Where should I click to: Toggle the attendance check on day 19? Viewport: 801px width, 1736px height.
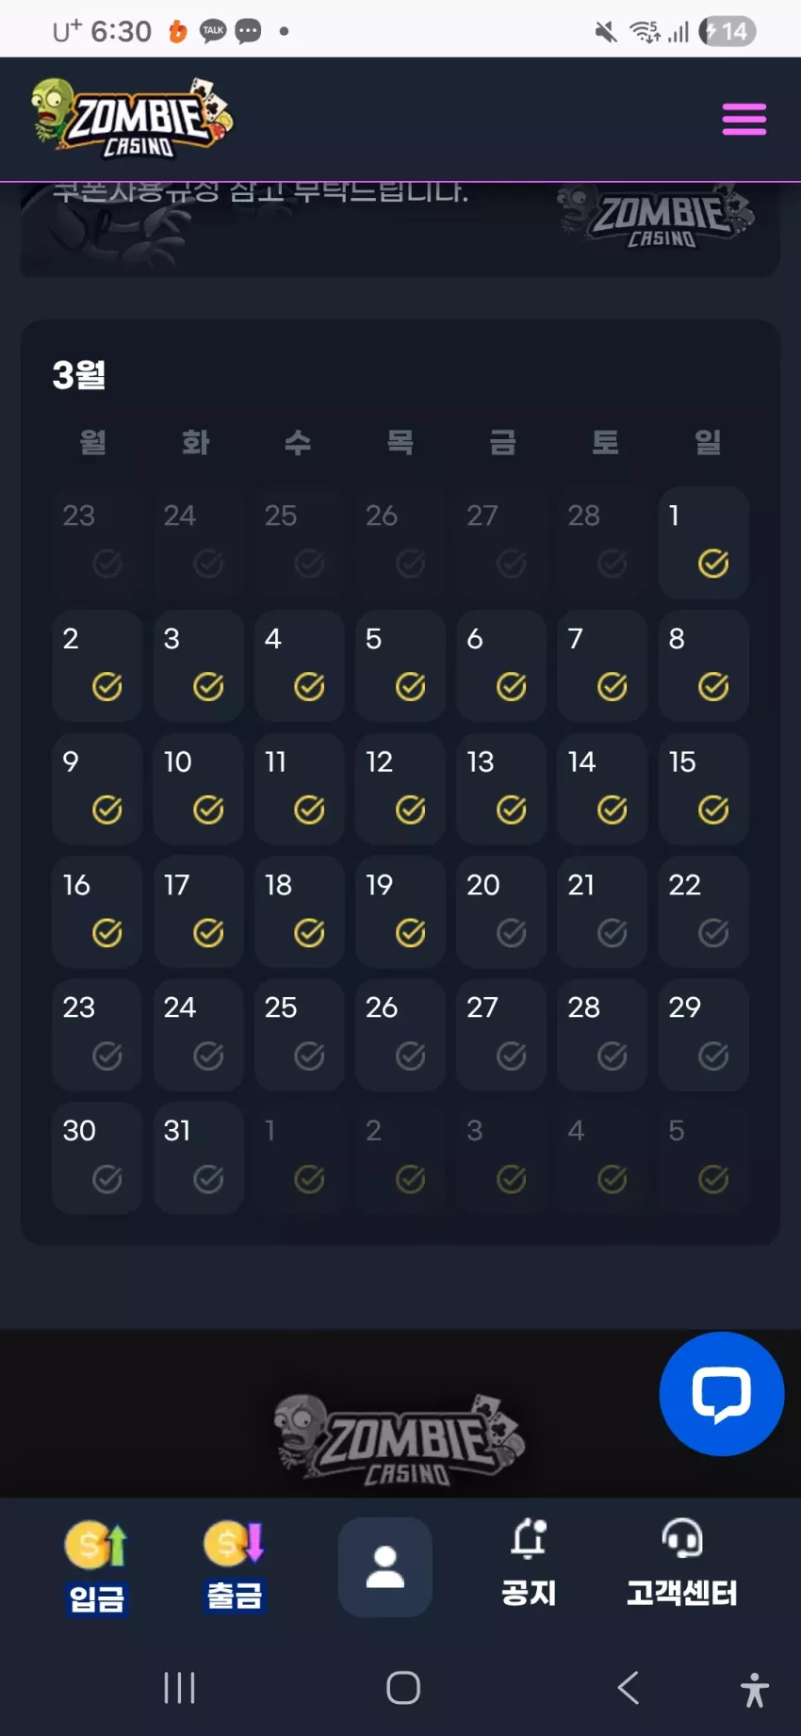click(410, 933)
